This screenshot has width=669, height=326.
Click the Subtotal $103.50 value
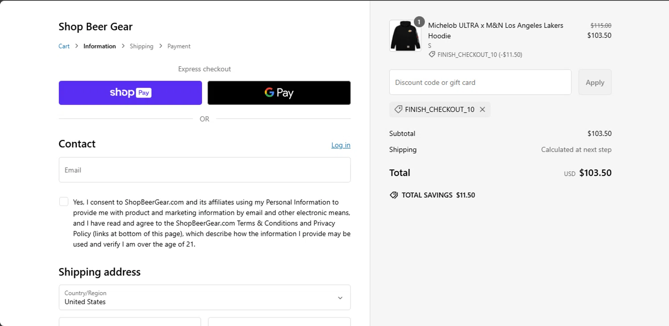pyautogui.click(x=599, y=133)
